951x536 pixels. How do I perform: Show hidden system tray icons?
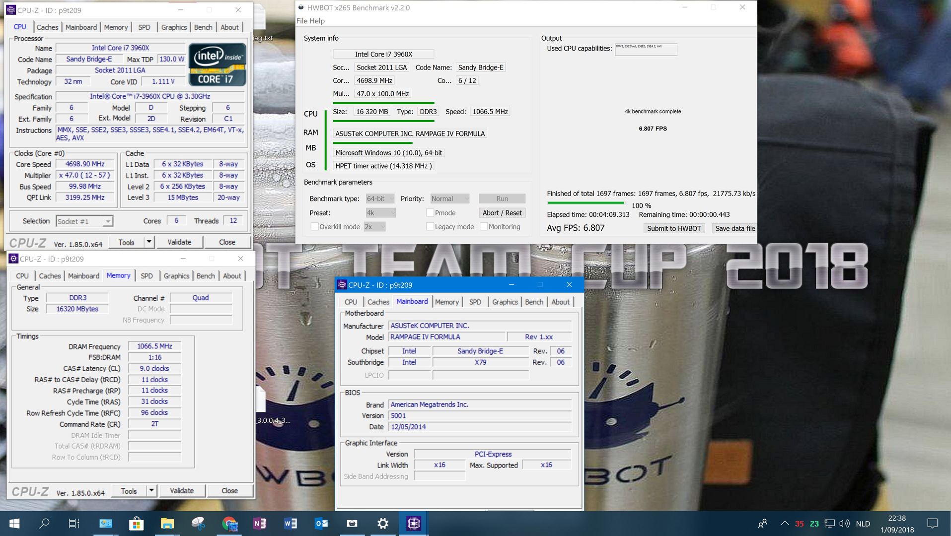tap(785, 523)
